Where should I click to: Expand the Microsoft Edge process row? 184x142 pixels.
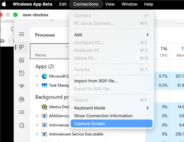coord(37,76)
